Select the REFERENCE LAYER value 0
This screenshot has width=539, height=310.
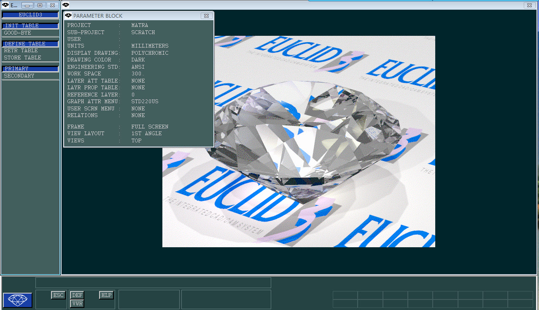pos(133,95)
